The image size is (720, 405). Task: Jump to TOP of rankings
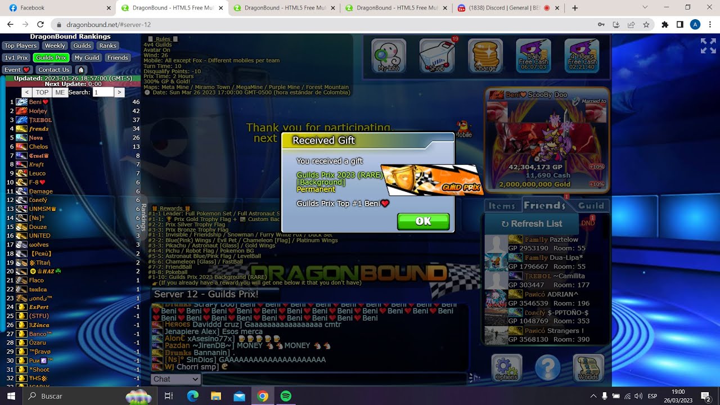(42, 92)
